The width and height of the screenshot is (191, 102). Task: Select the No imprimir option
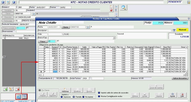(x=84, y=97)
